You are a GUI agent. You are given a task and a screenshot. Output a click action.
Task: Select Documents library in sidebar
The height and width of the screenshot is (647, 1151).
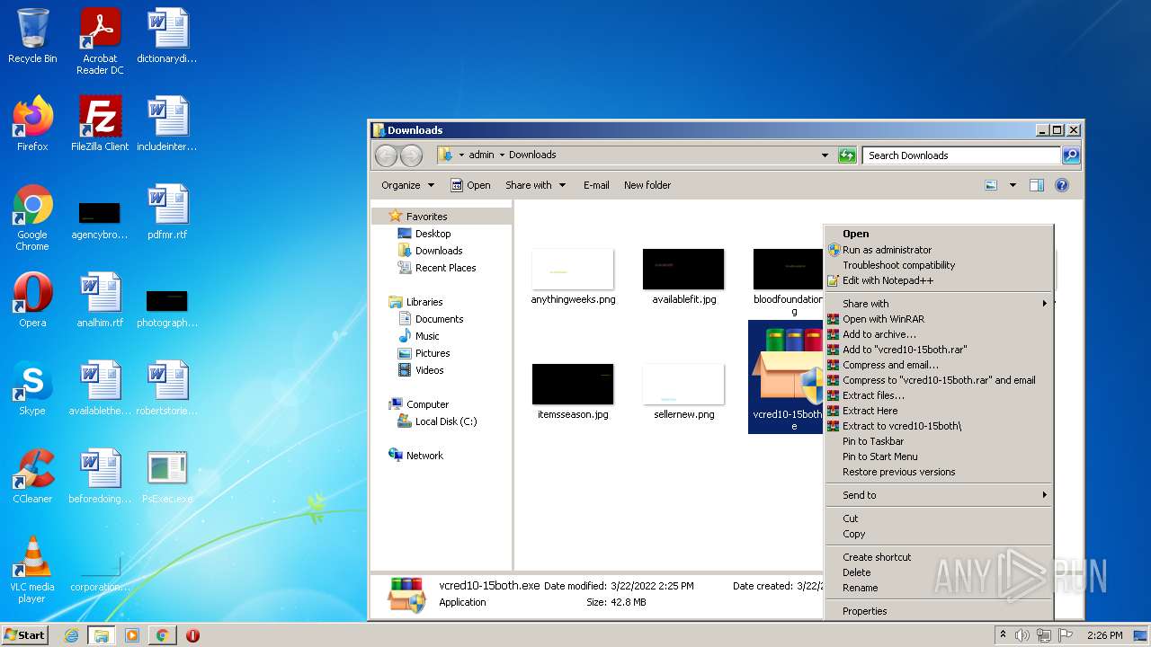pyautogui.click(x=439, y=319)
